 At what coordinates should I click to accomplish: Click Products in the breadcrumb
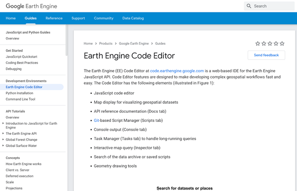click(x=106, y=43)
